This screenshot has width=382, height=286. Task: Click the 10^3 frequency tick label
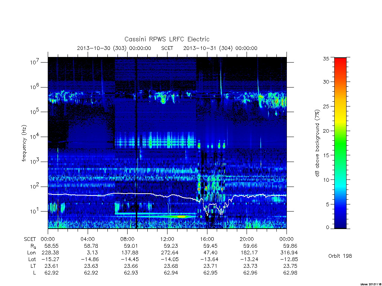click(35, 162)
